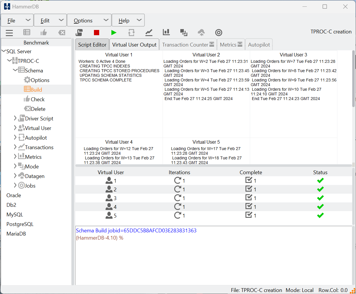The height and width of the screenshot is (294, 356).
Task: Collapse the Schema tree node
Action: tap(15, 70)
